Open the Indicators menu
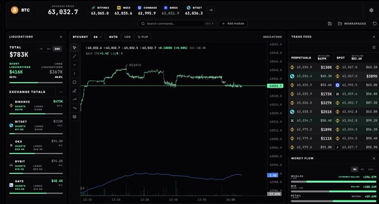379x204 pixels. [273, 37]
